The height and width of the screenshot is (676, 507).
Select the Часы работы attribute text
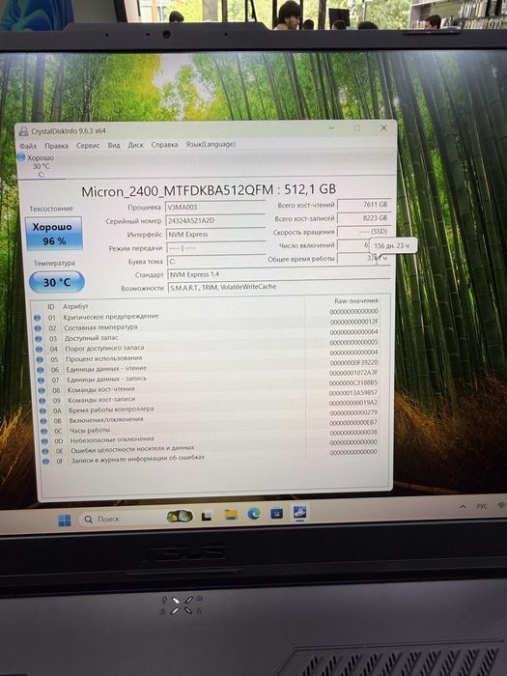point(90,431)
